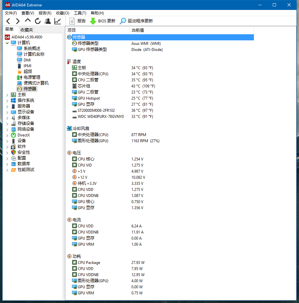Select the 芯片组 temperature row
The height and width of the screenshot is (303, 299).
(x=160, y=86)
